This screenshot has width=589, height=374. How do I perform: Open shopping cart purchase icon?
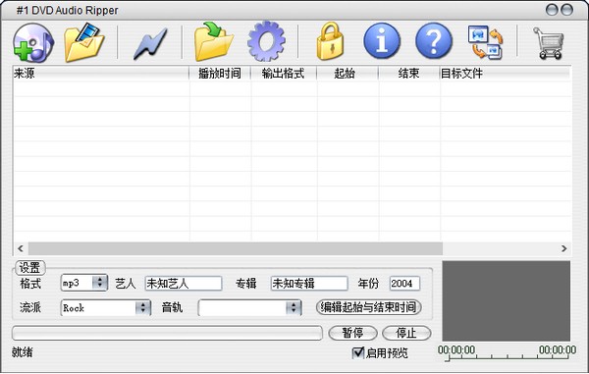click(x=549, y=43)
